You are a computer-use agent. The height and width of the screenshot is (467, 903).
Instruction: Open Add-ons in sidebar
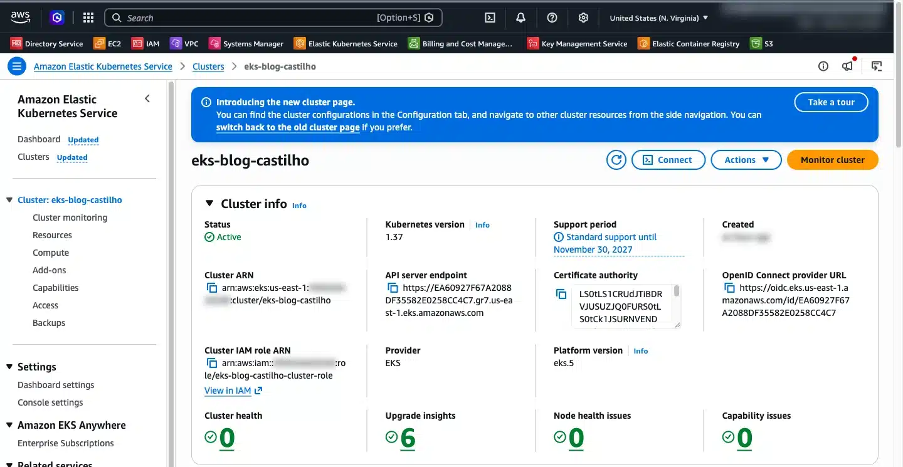pos(50,270)
